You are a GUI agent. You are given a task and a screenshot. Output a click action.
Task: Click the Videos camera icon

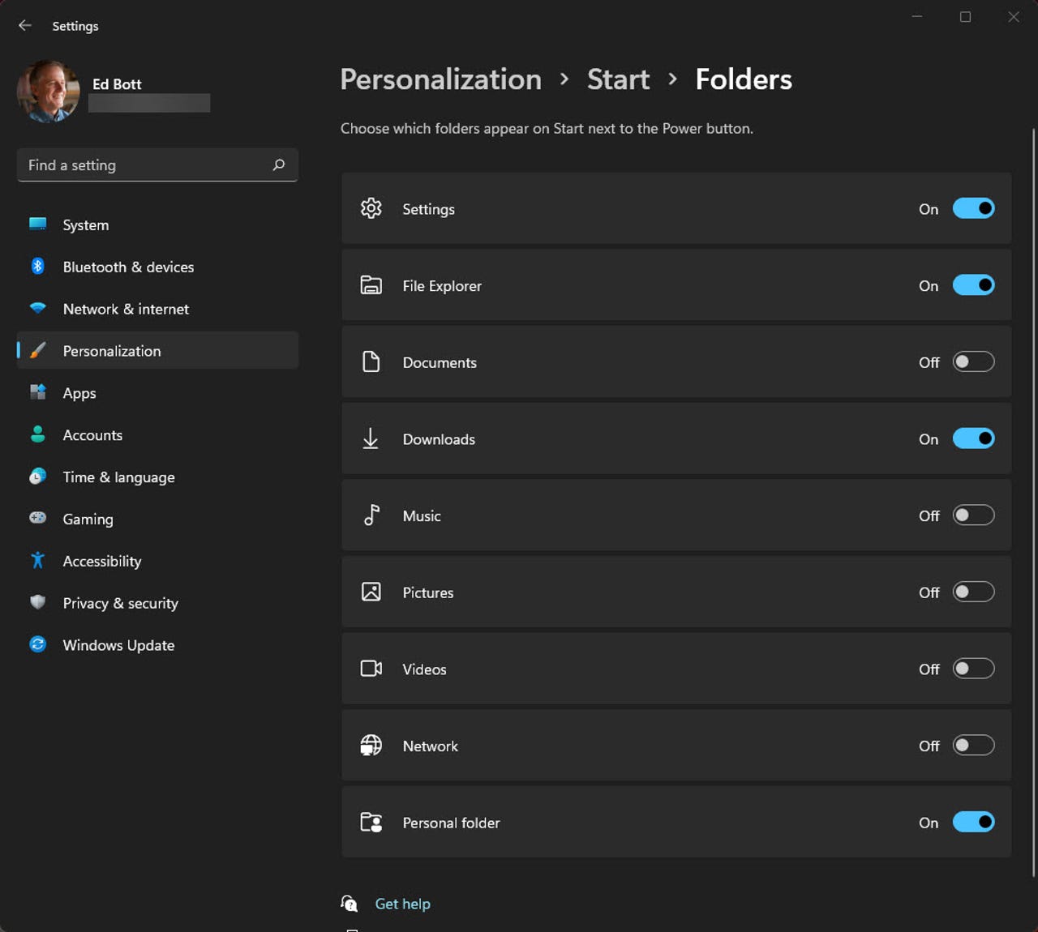coord(371,669)
